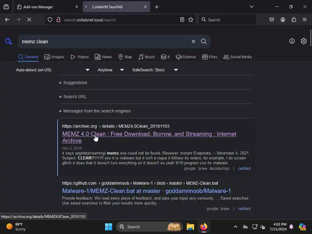Open the Windows Start menu
The width and height of the screenshot is (312, 234).
[x=108, y=227]
